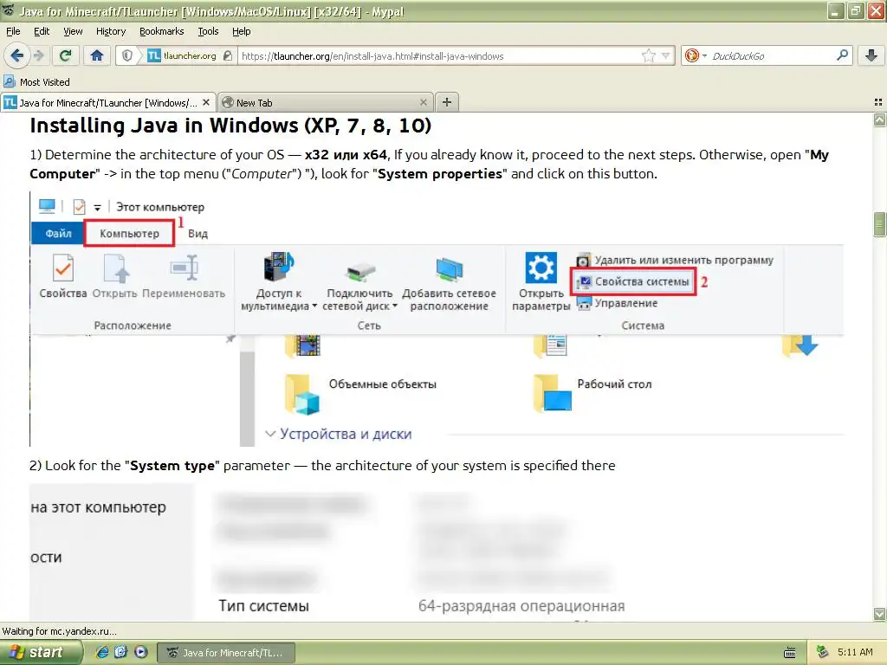887x665 pixels.
Task: Click the 5:11 AM system clock
Action: click(x=855, y=653)
